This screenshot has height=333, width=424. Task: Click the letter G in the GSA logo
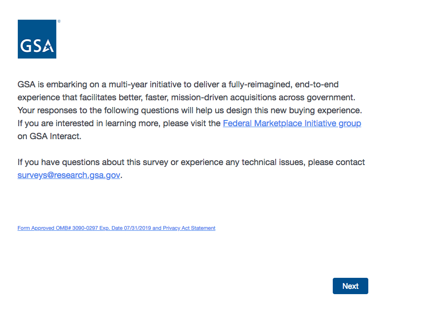pos(25,47)
